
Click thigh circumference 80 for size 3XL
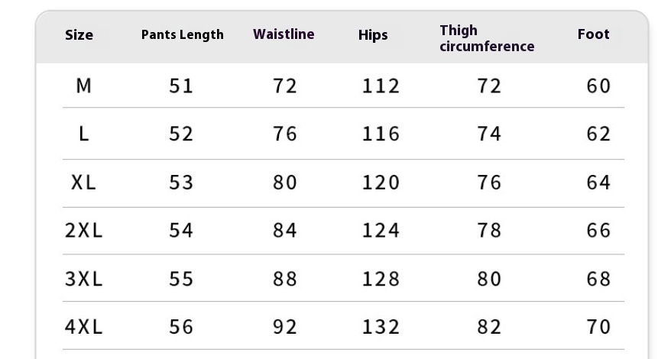(489, 279)
